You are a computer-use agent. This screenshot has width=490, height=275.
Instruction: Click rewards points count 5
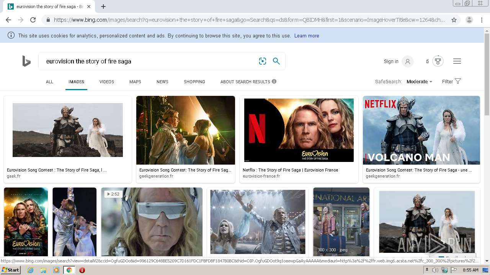pos(428,61)
